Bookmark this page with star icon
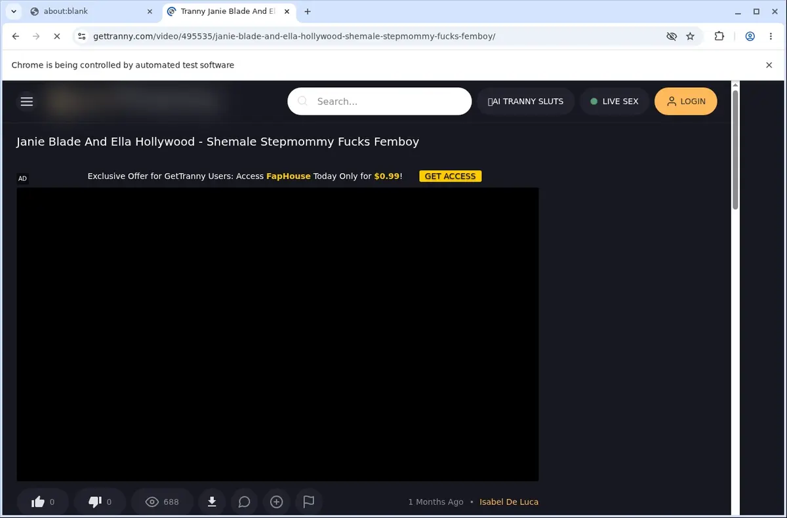This screenshot has height=518, width=787. click(x=690, y=37)
